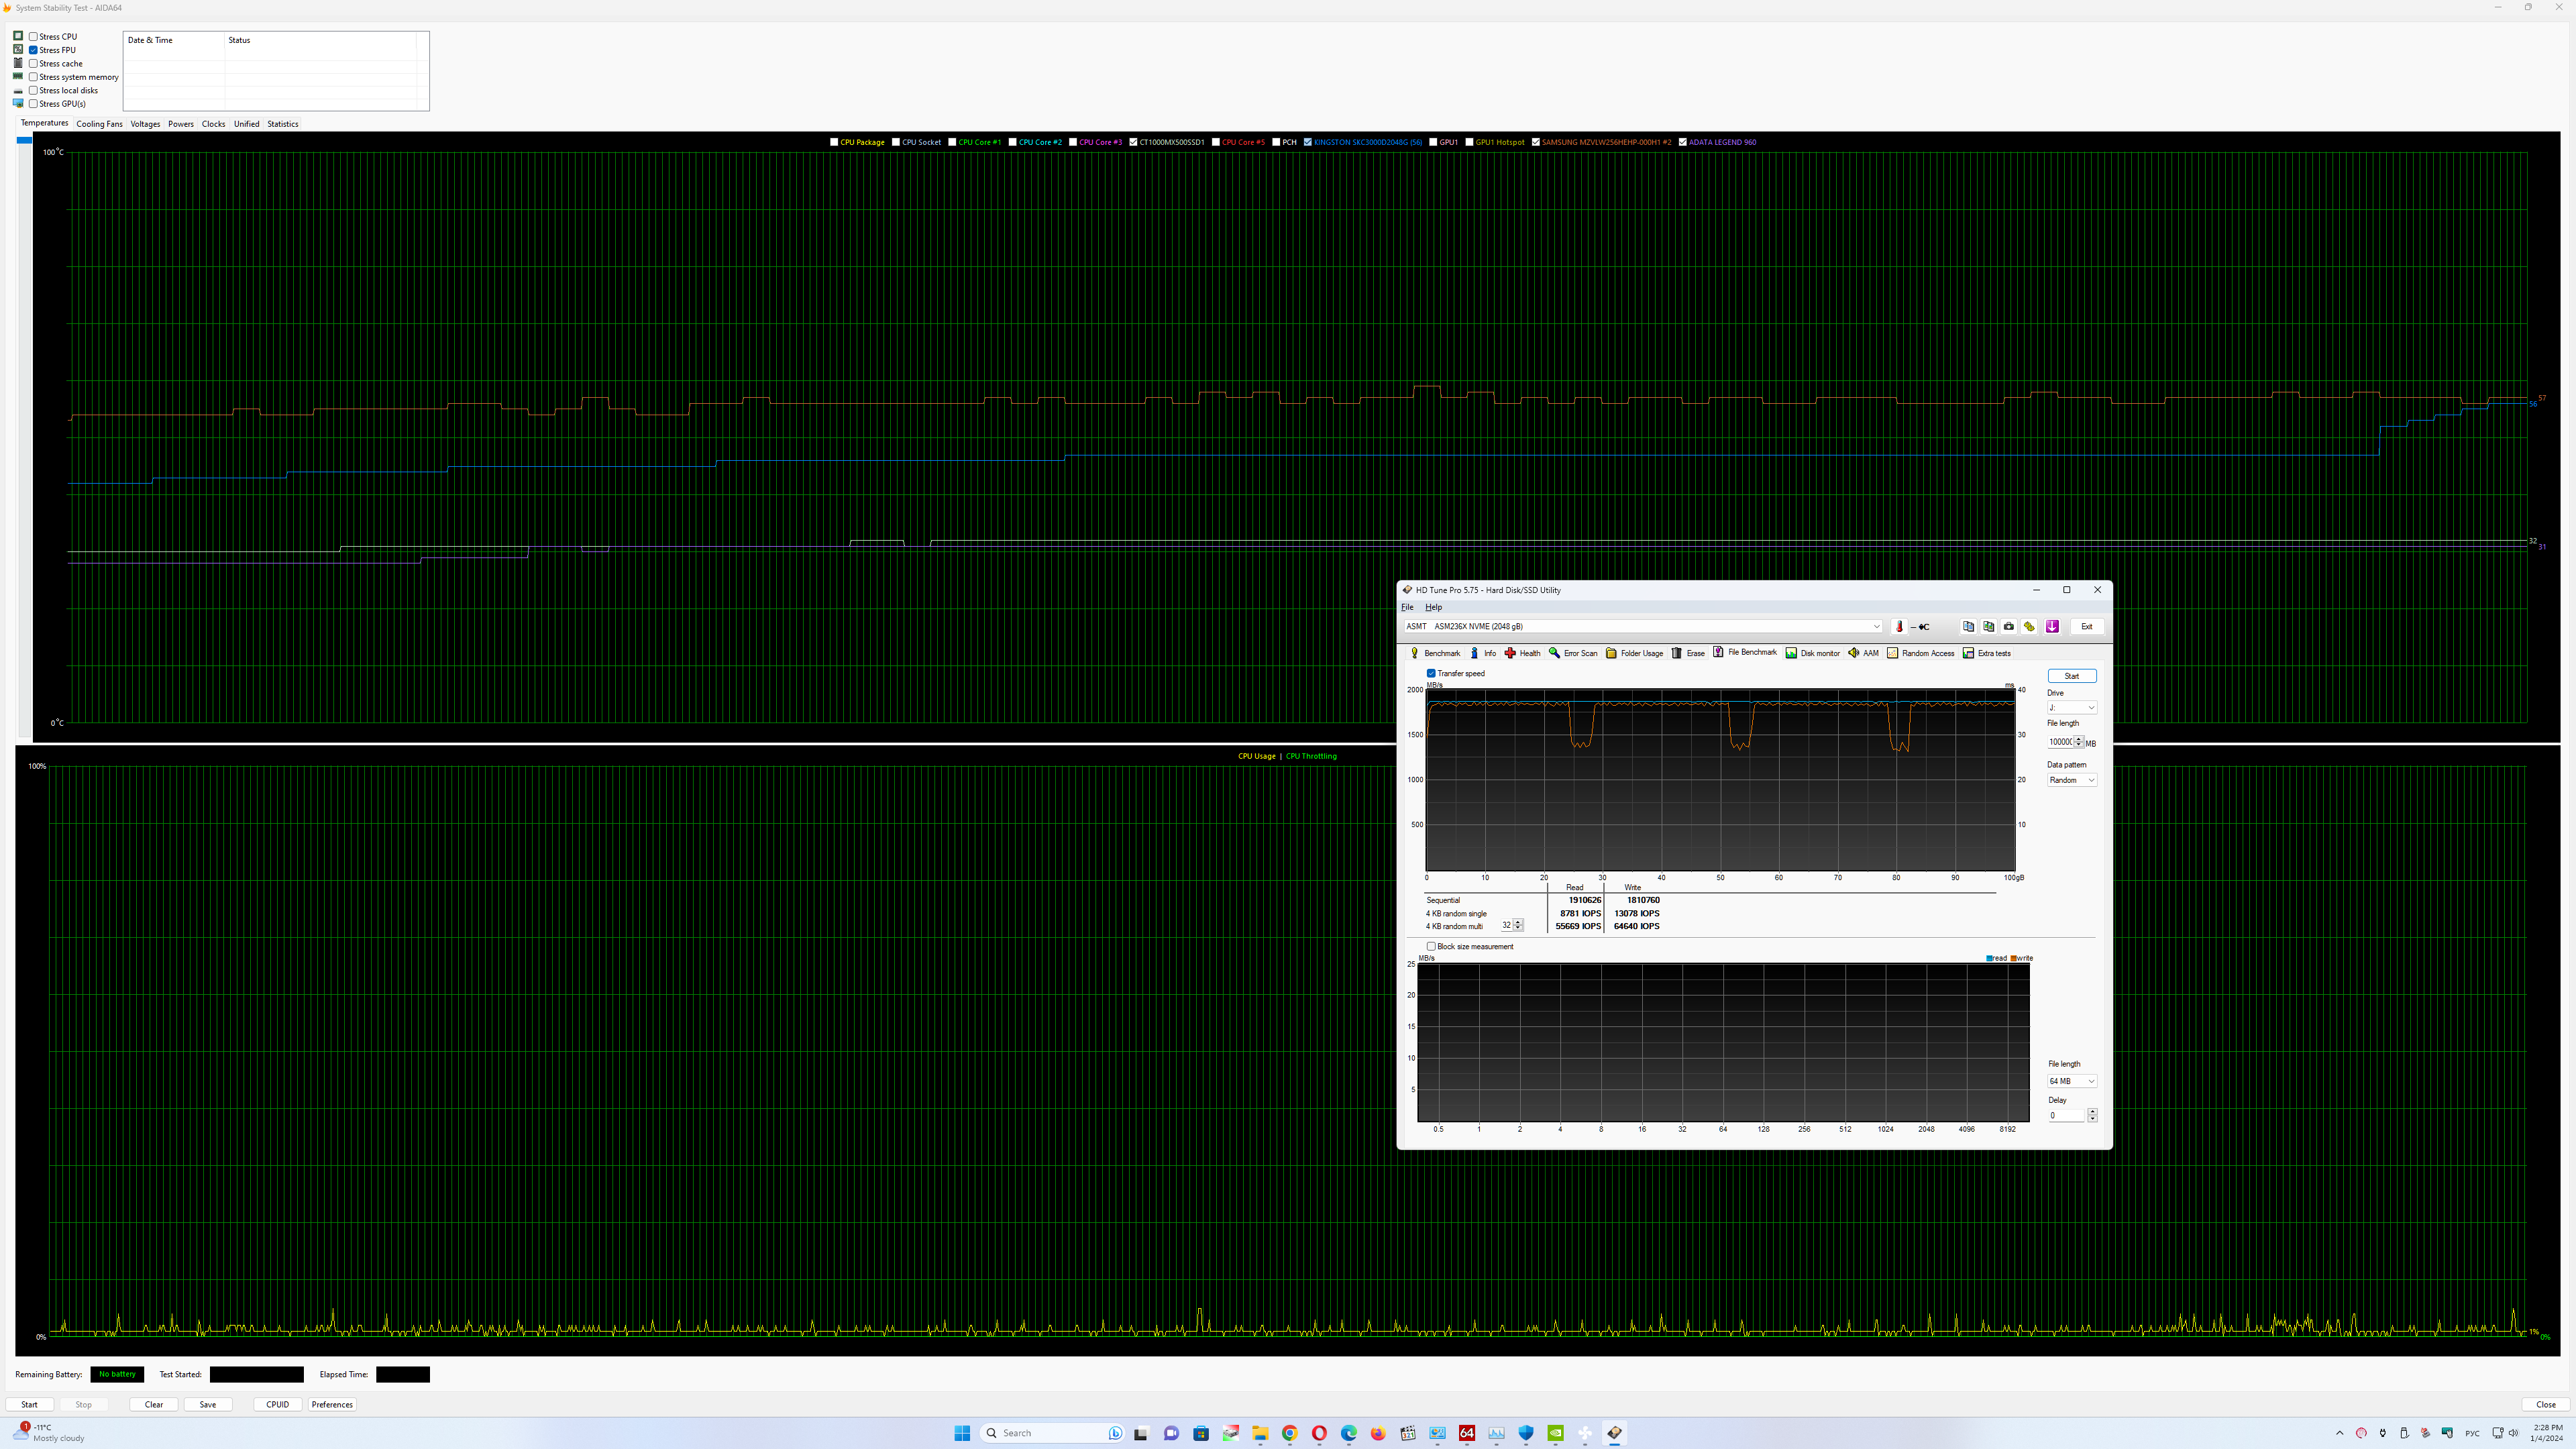Switch to Error Scan tab
The image size is (2576, 1449).
[1573, 653]
